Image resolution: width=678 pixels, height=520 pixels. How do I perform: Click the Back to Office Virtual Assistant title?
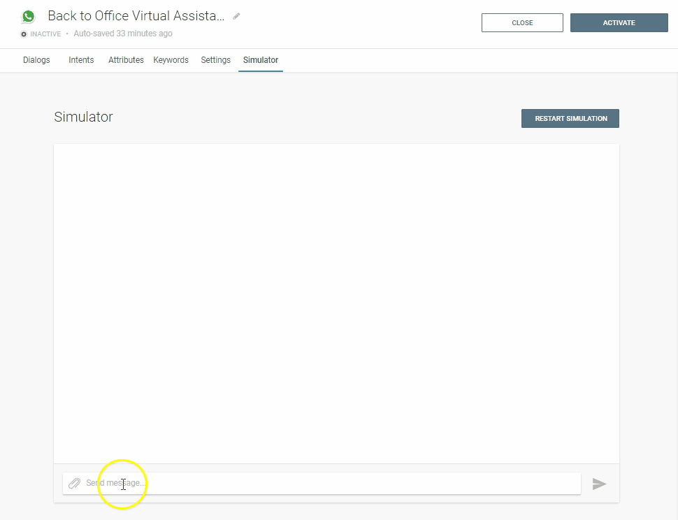136,16
